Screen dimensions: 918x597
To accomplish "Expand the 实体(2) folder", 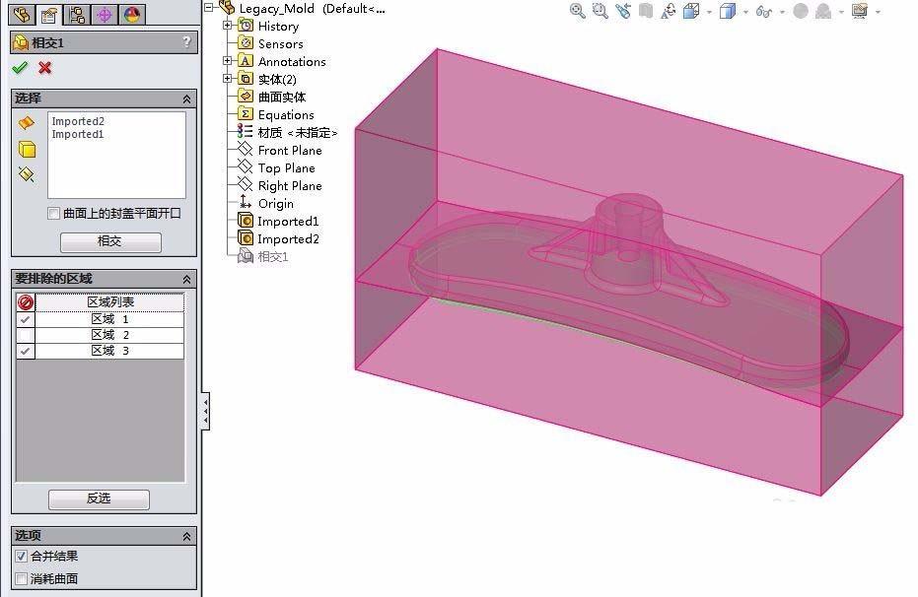I will click(x=228, y=78).
